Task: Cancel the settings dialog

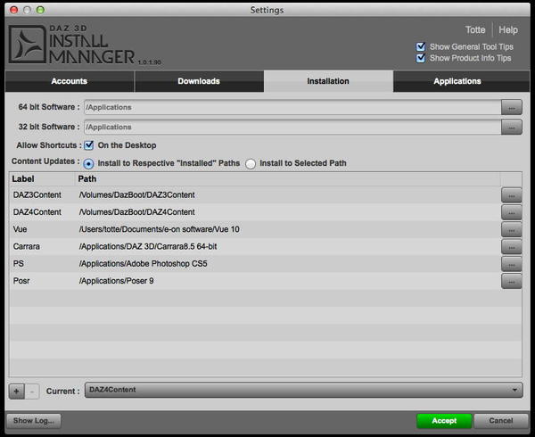Action: (501, 421)
